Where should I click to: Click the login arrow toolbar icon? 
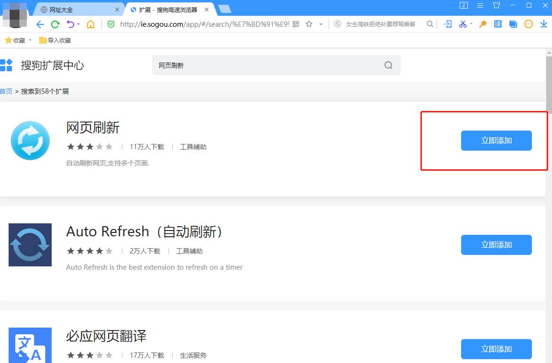[448, 24]
